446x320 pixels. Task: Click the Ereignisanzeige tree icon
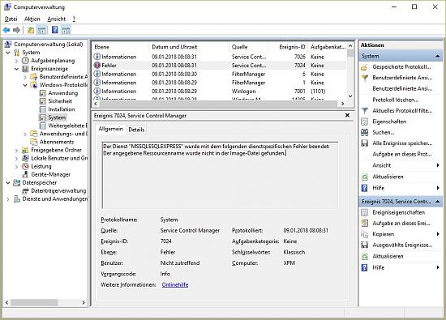tap(26, 69)
